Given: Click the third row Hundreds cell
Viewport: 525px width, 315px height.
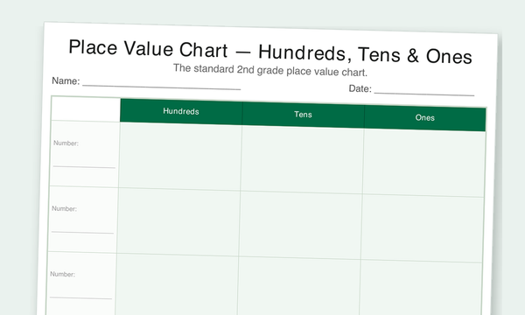Looking at the screenshot, I should coord(177,284).
